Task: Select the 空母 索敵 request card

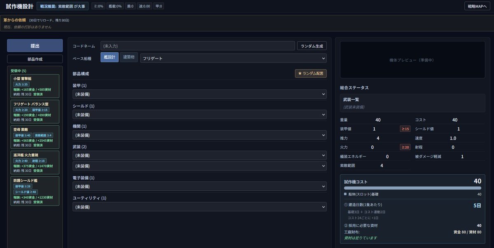Action: coord(35,137)
